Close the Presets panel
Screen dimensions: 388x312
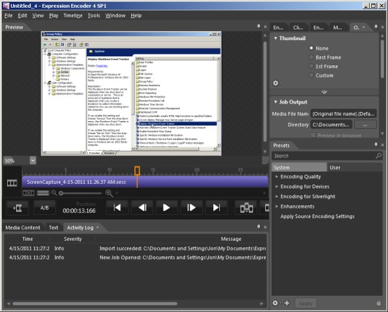click(383, 145)
